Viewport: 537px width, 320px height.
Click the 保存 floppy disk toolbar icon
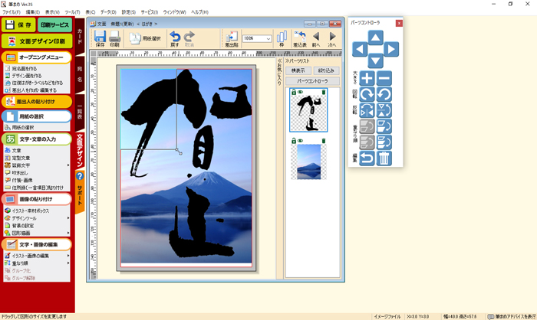100,38
